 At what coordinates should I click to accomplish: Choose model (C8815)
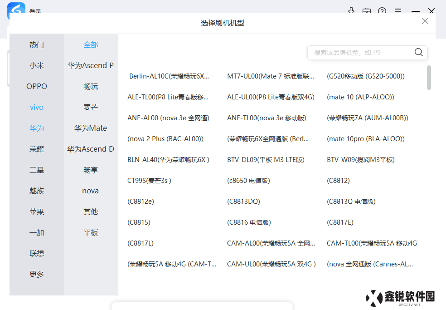[x=139, y=222]
